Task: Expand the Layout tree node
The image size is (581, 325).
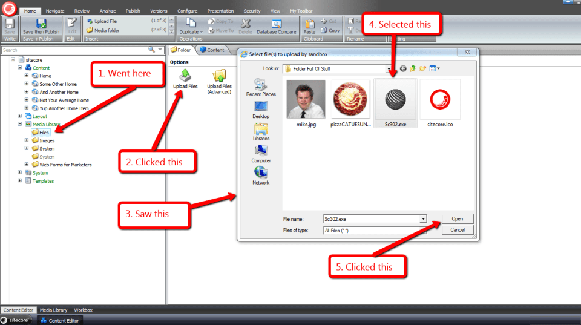Action: click(20, 116)
